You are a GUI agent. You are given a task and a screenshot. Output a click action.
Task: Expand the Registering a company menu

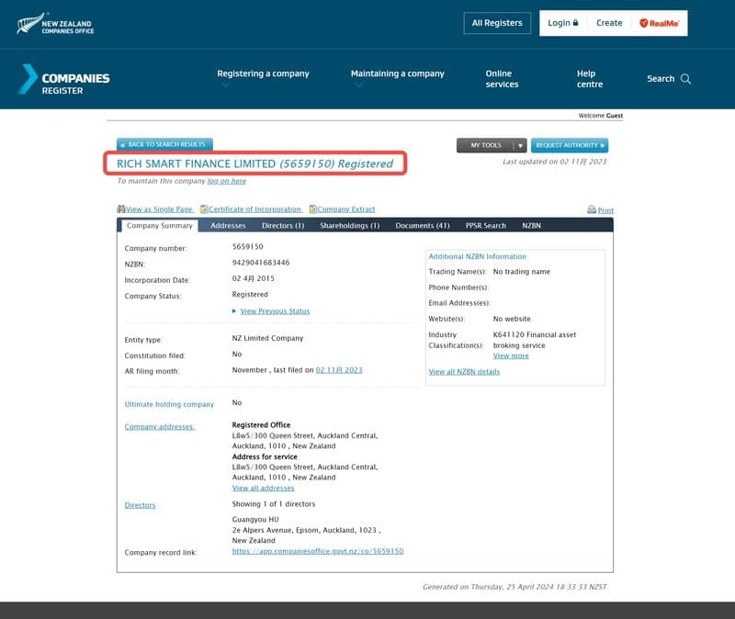click(263, 73)
